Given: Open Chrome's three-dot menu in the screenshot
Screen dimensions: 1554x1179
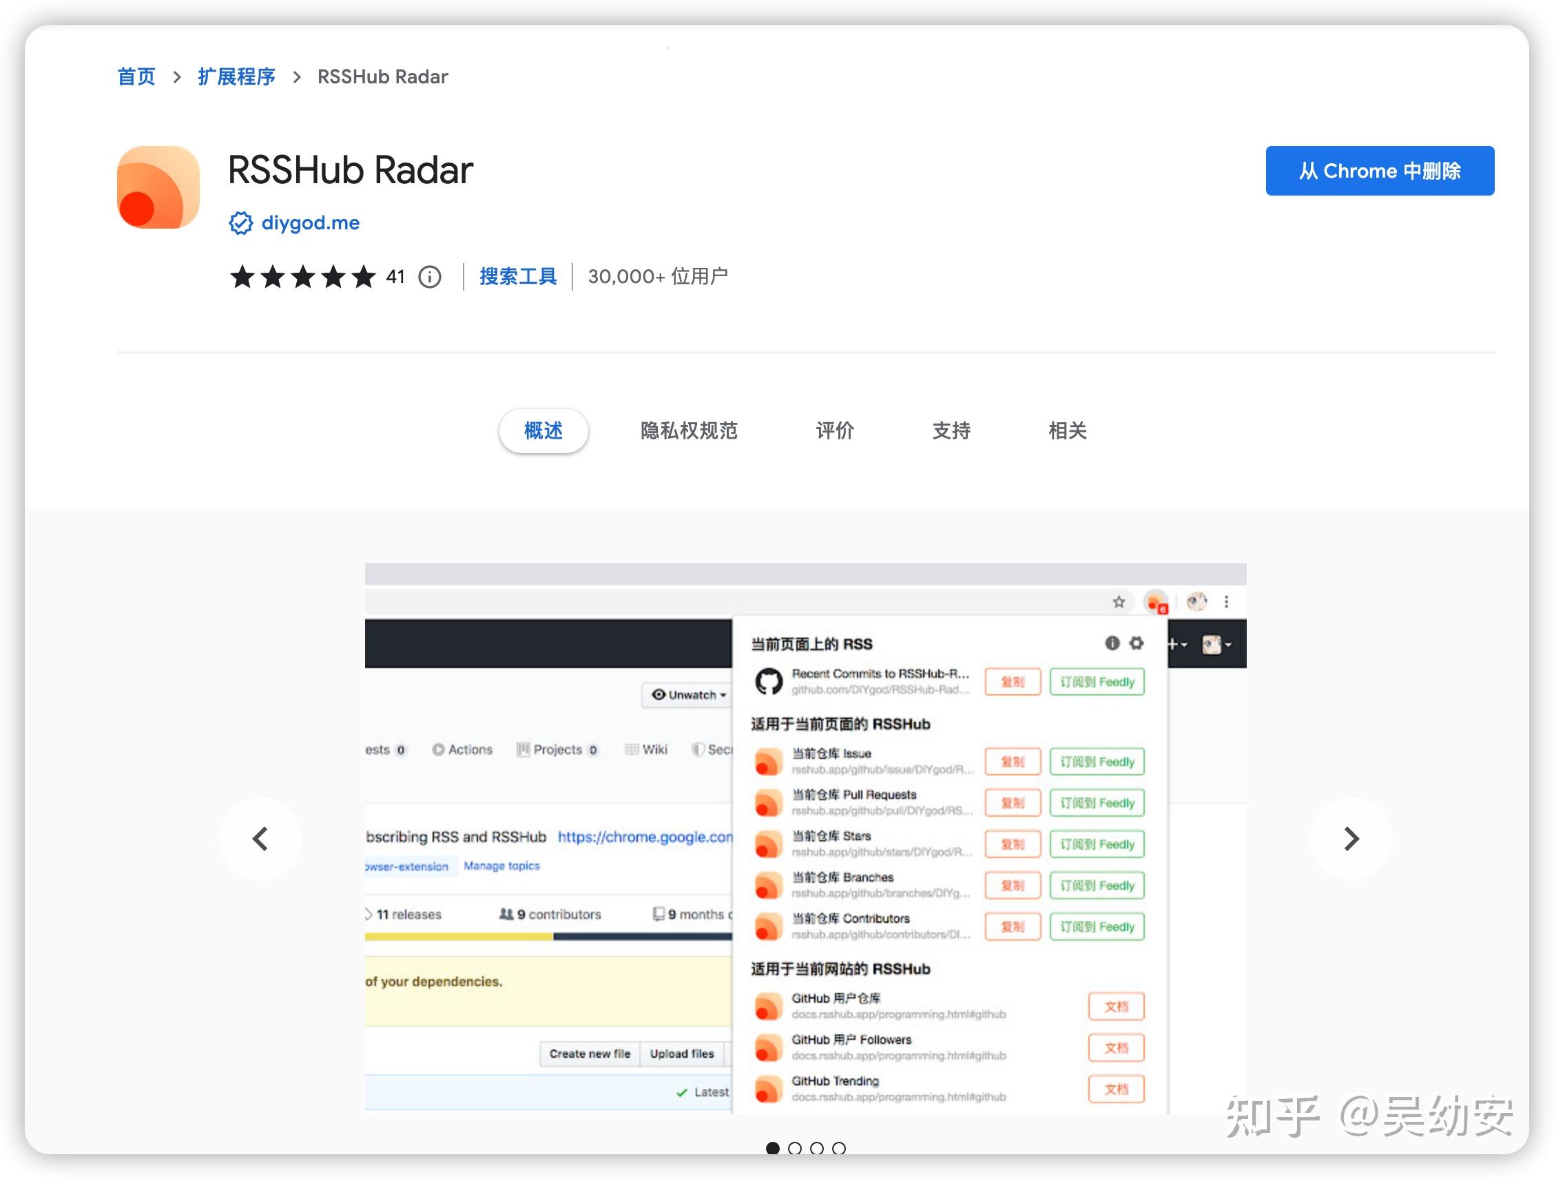Looking at the screenshot, I should (1227, 601).
